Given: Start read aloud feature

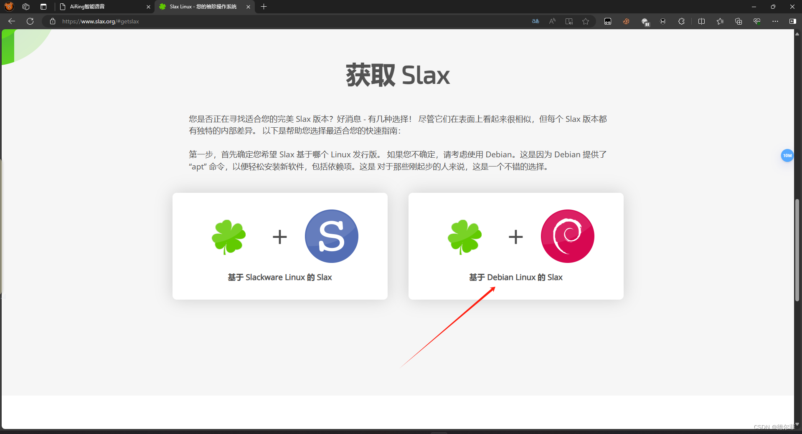Looking at the screenshot, I should (552, 21).
